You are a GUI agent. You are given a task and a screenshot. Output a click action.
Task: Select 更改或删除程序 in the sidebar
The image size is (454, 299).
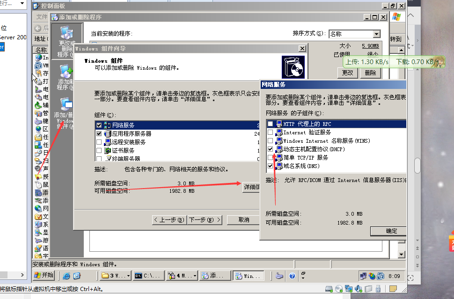coord(66,41)
